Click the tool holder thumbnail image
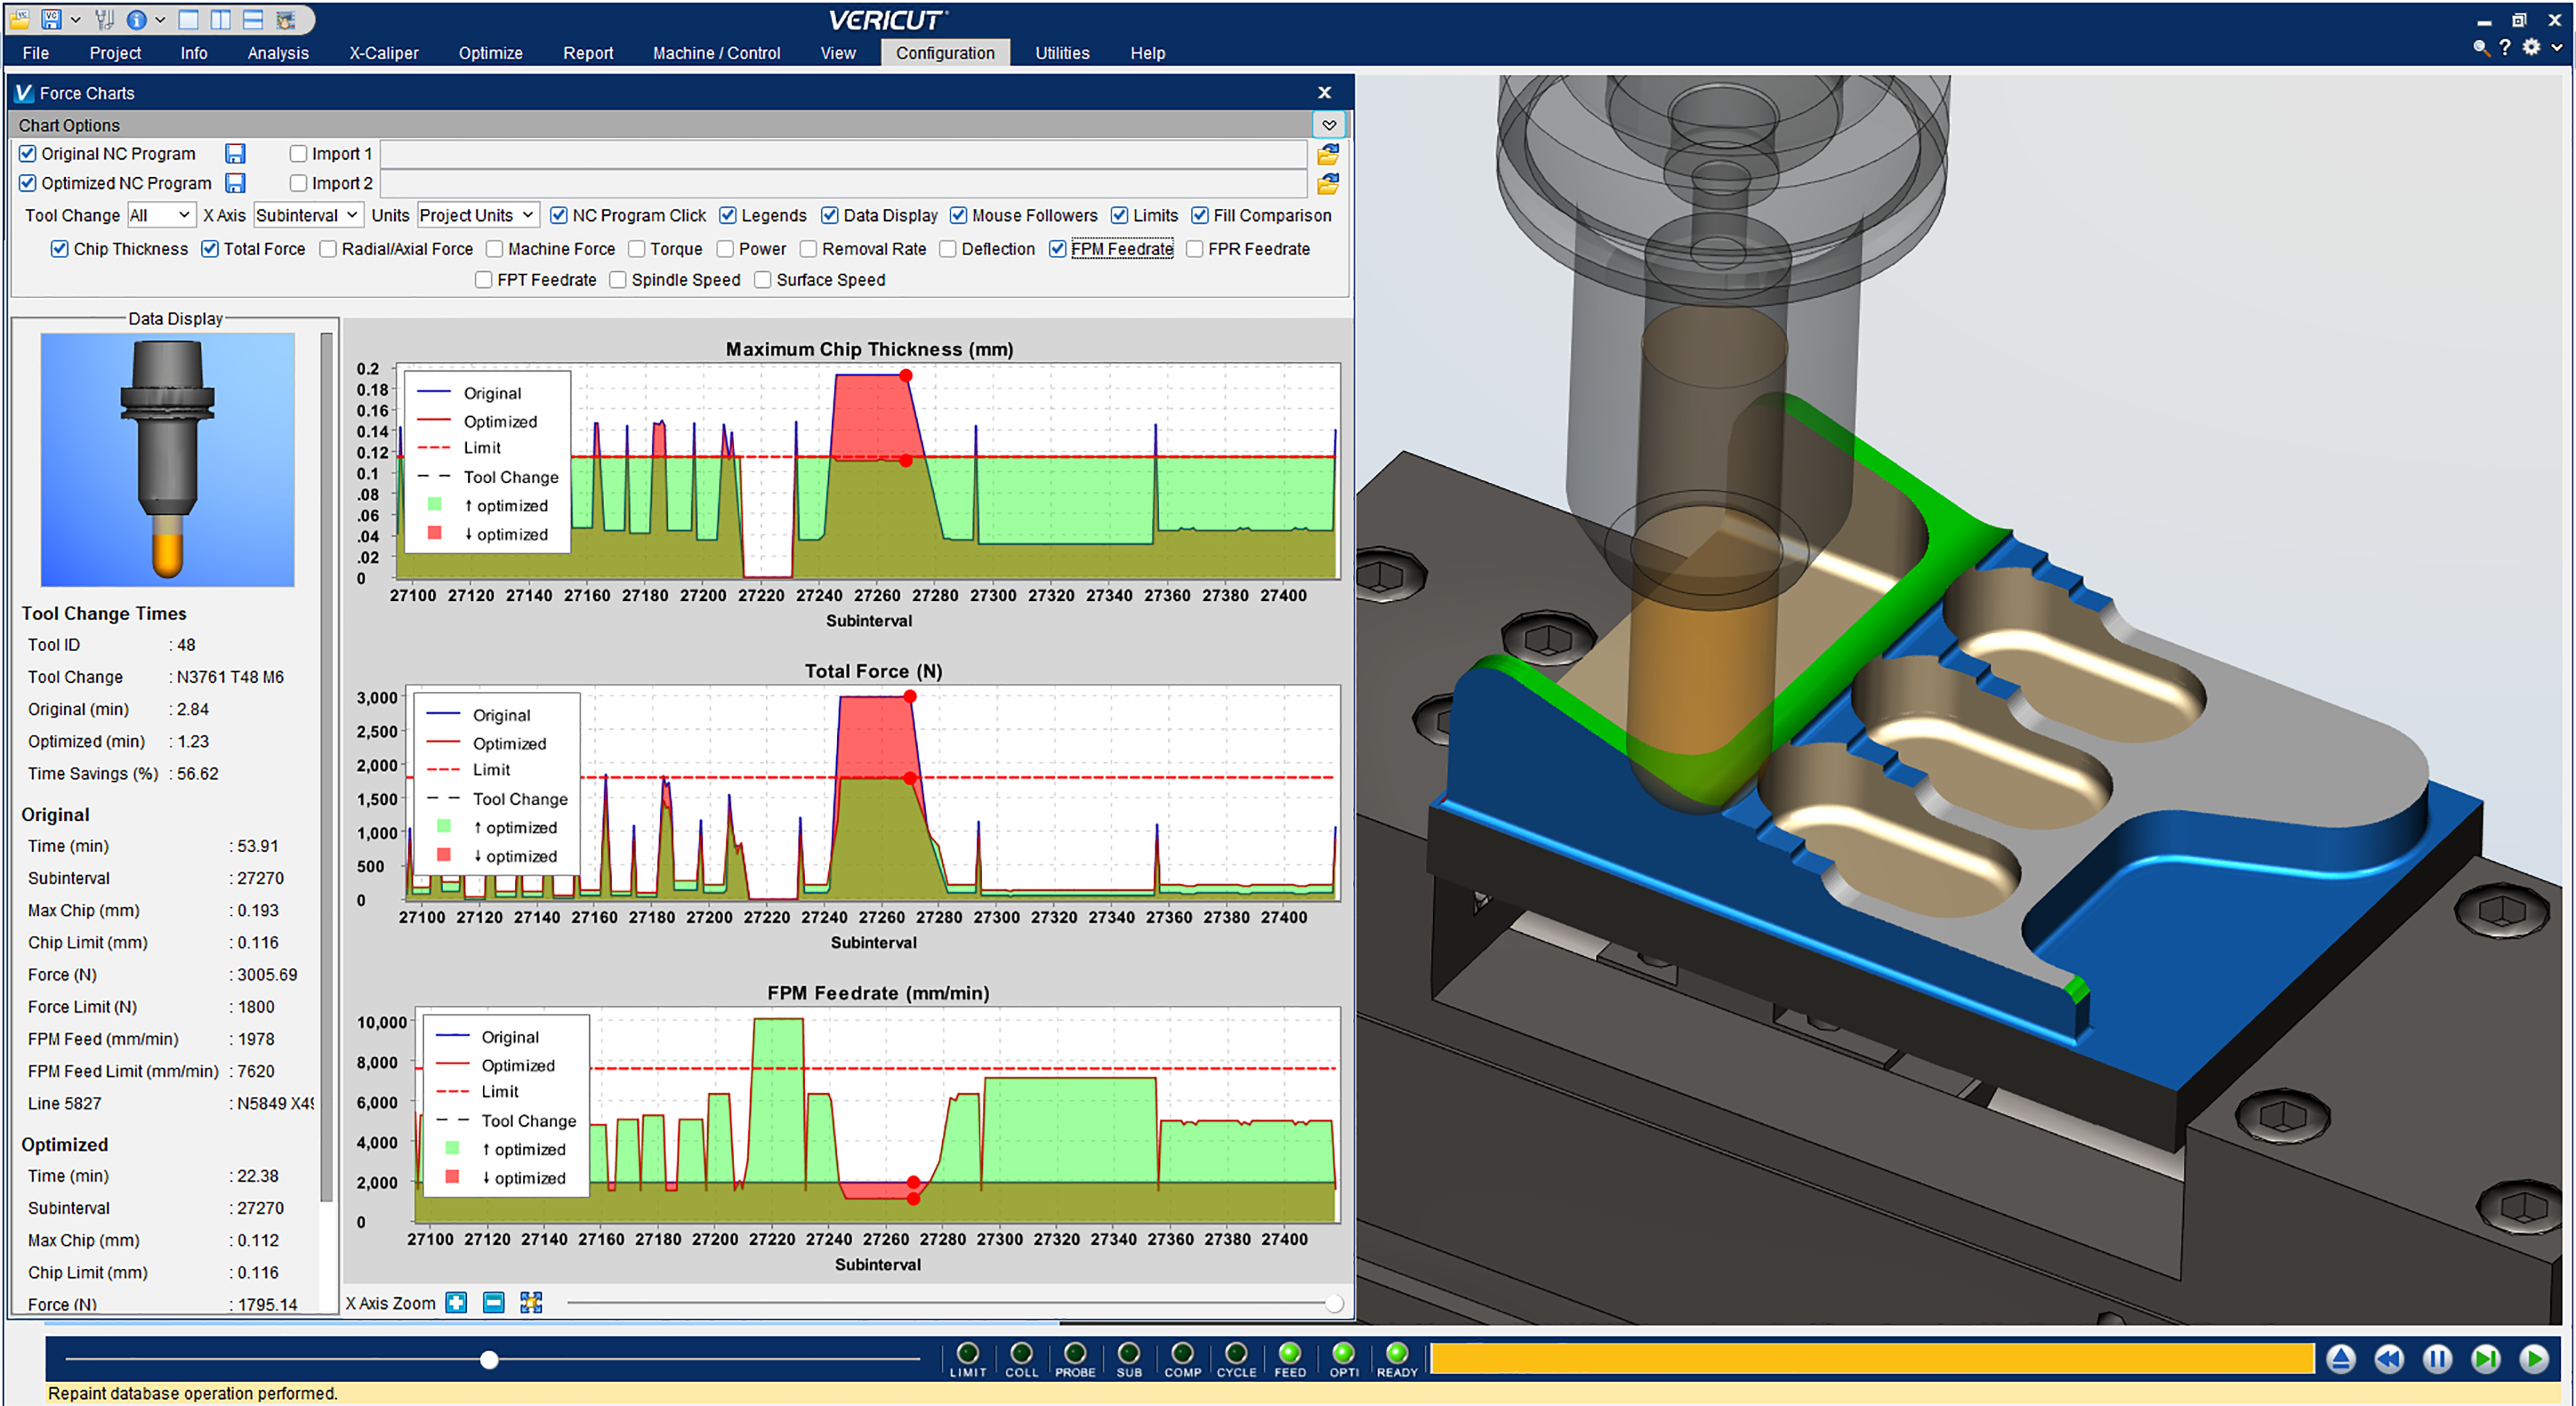Screen dimensions: 2576x1406 [167, 459]
